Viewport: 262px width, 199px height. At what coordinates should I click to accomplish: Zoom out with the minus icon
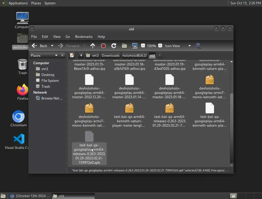coord(143,46)
